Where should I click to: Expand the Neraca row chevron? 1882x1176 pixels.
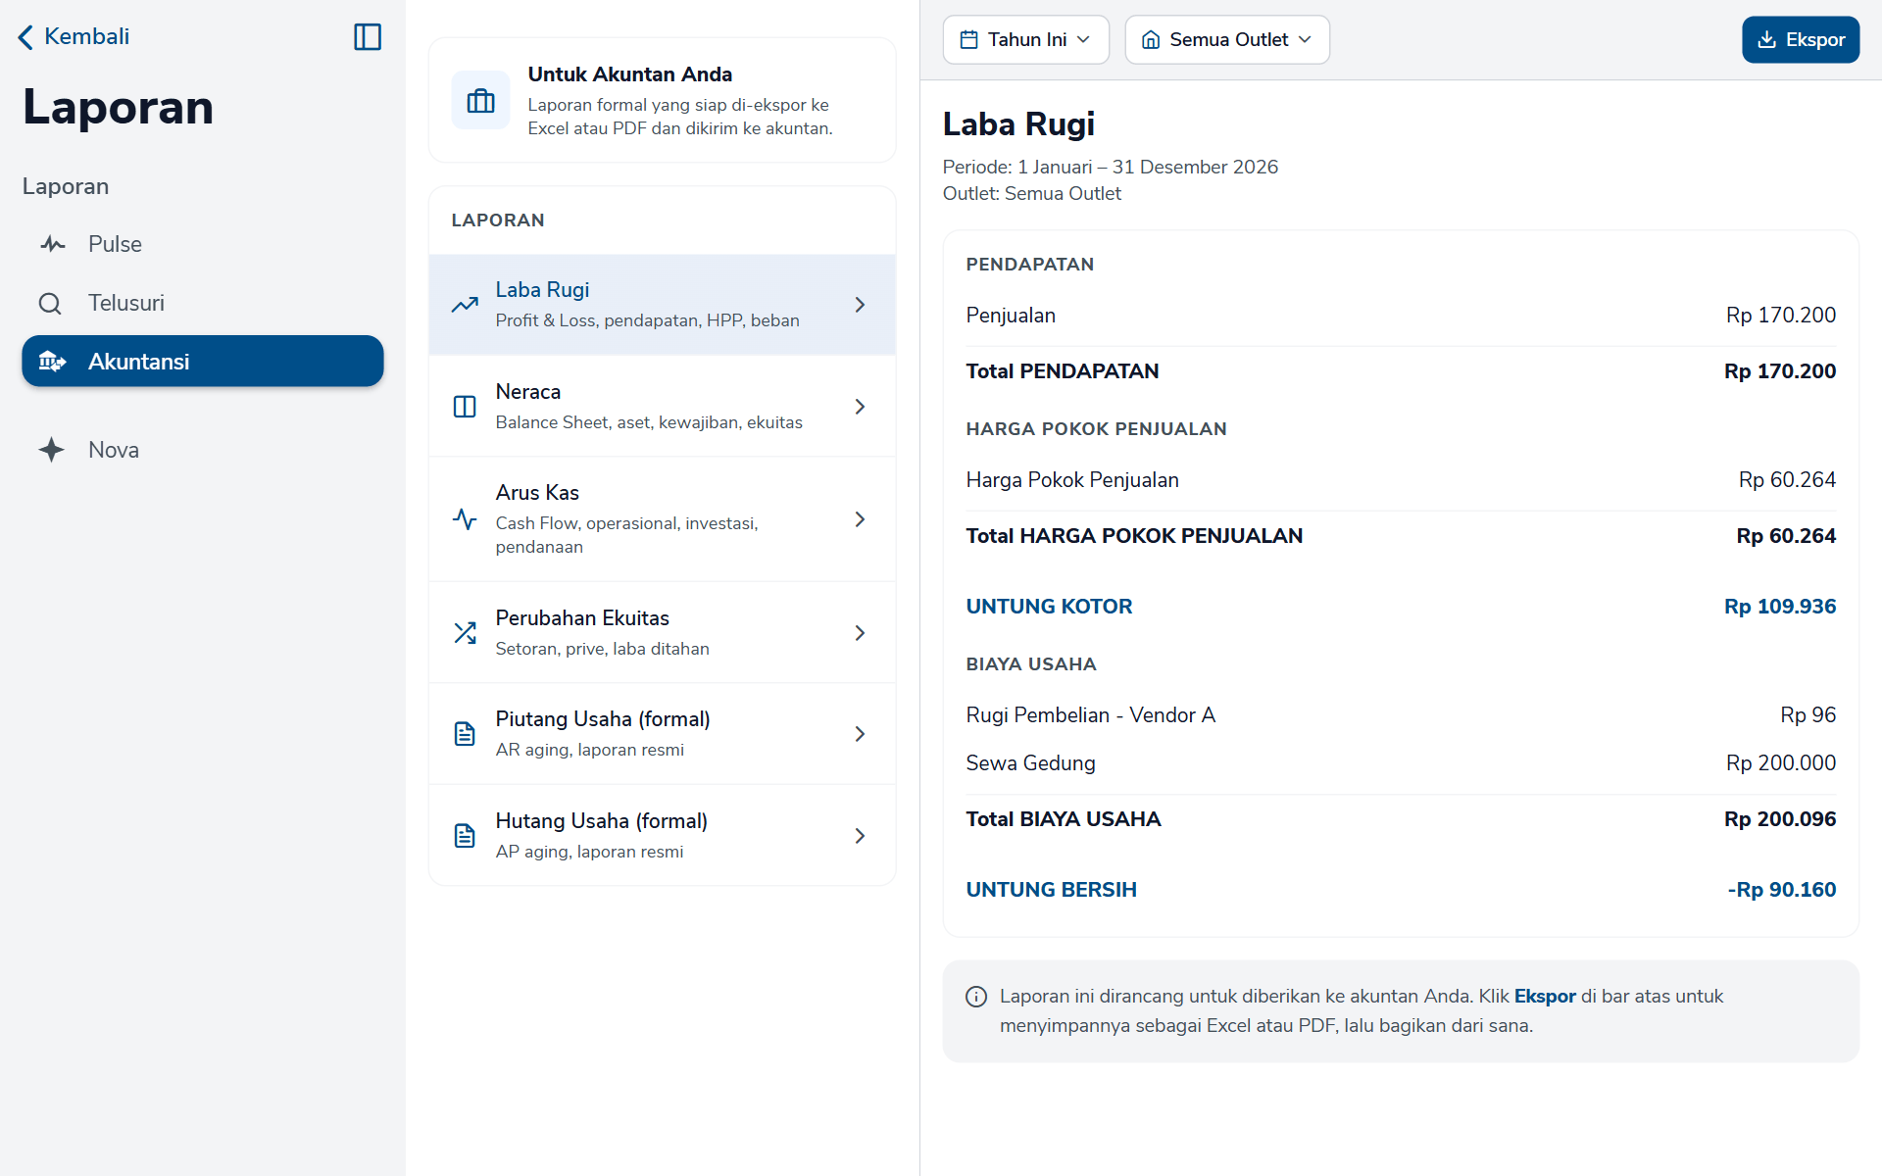coord(860,407)
